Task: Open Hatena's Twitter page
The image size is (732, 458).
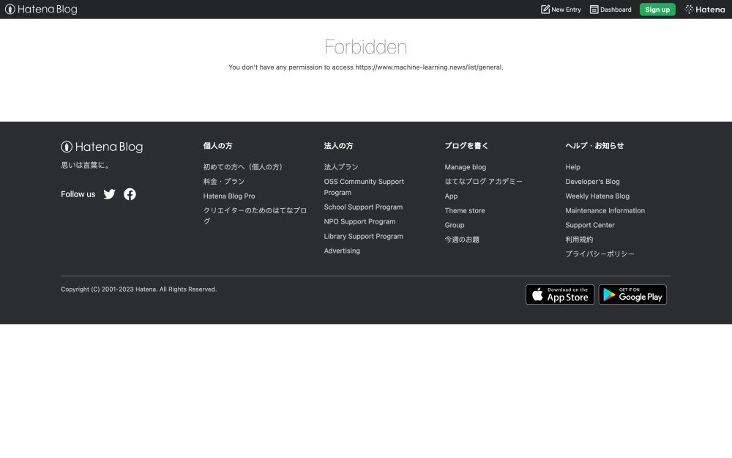Action: pyautogui.click(x=110, y=194)
